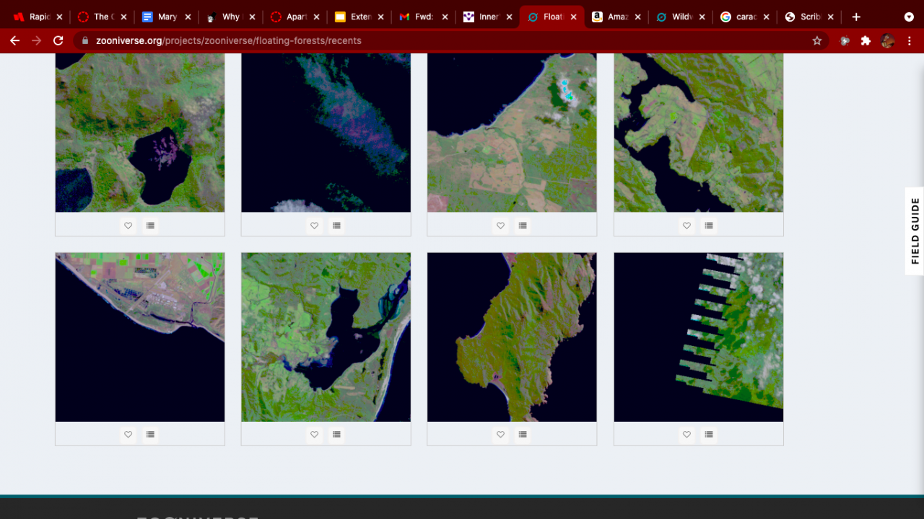The image size is (924, 519).
Task: Add olive mountainous peninsula image to collection
Action: click(x=523, y=435)
